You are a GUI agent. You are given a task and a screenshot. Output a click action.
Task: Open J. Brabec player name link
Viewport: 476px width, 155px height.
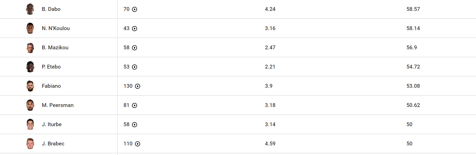click(x=53, y=144)
